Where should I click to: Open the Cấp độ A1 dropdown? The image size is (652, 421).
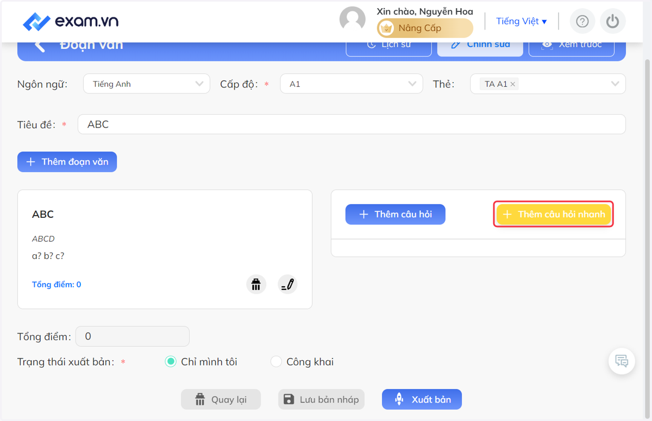pos(352,84)
